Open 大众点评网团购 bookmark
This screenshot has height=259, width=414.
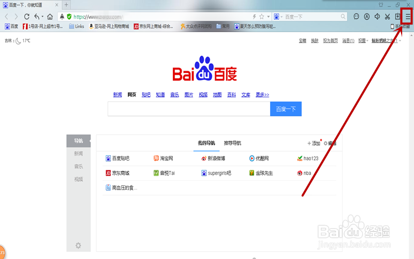196,26
